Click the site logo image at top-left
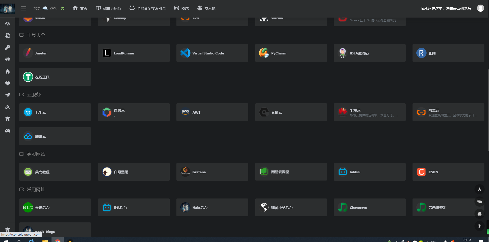Image resolution: width=489 pixels, height=242 pixels. tap(8, 8)
